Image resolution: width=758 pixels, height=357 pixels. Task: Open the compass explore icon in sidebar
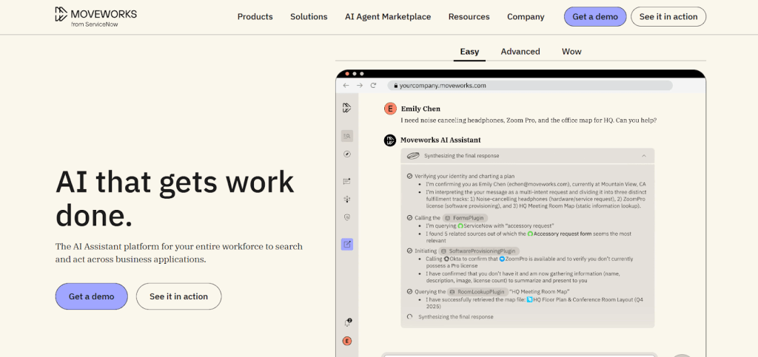347,154
